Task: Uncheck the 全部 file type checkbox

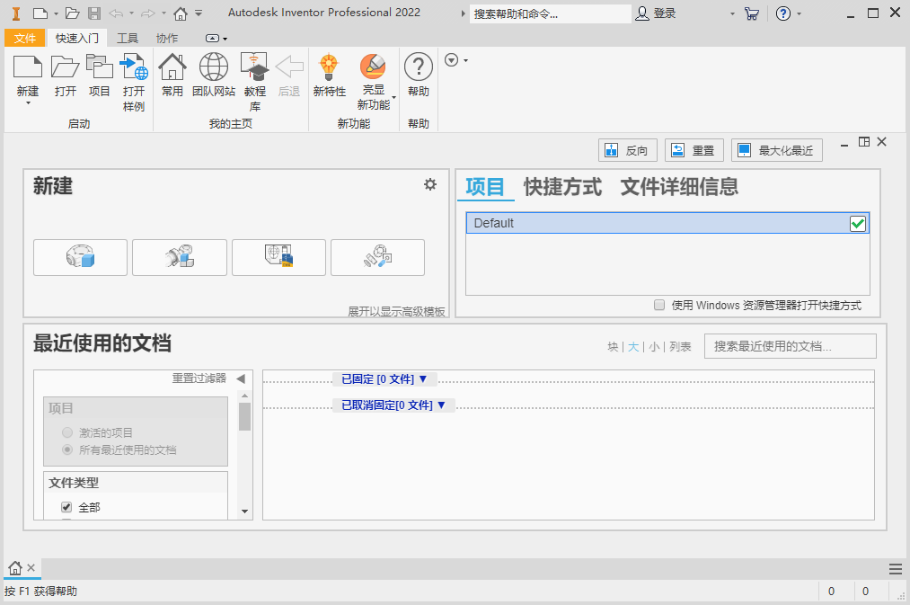Action: 66,507
